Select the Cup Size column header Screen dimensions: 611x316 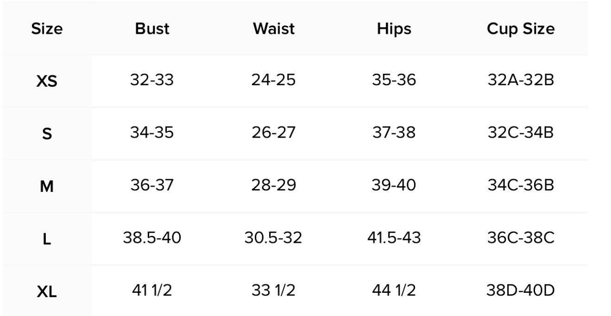[521, 29]
